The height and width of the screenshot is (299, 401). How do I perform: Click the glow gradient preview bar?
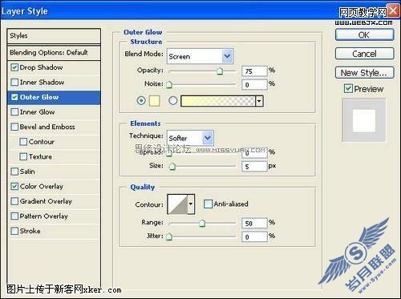point(218,101)
